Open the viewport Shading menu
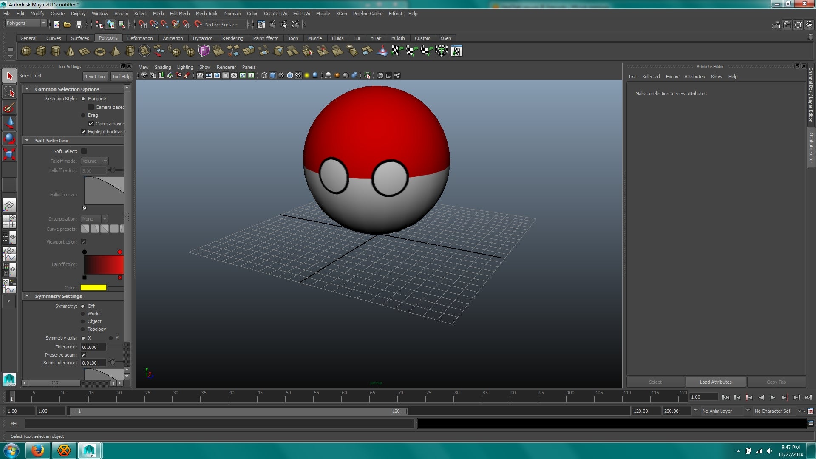The width and height of the screenshot is (816, 459). point(163,67)
